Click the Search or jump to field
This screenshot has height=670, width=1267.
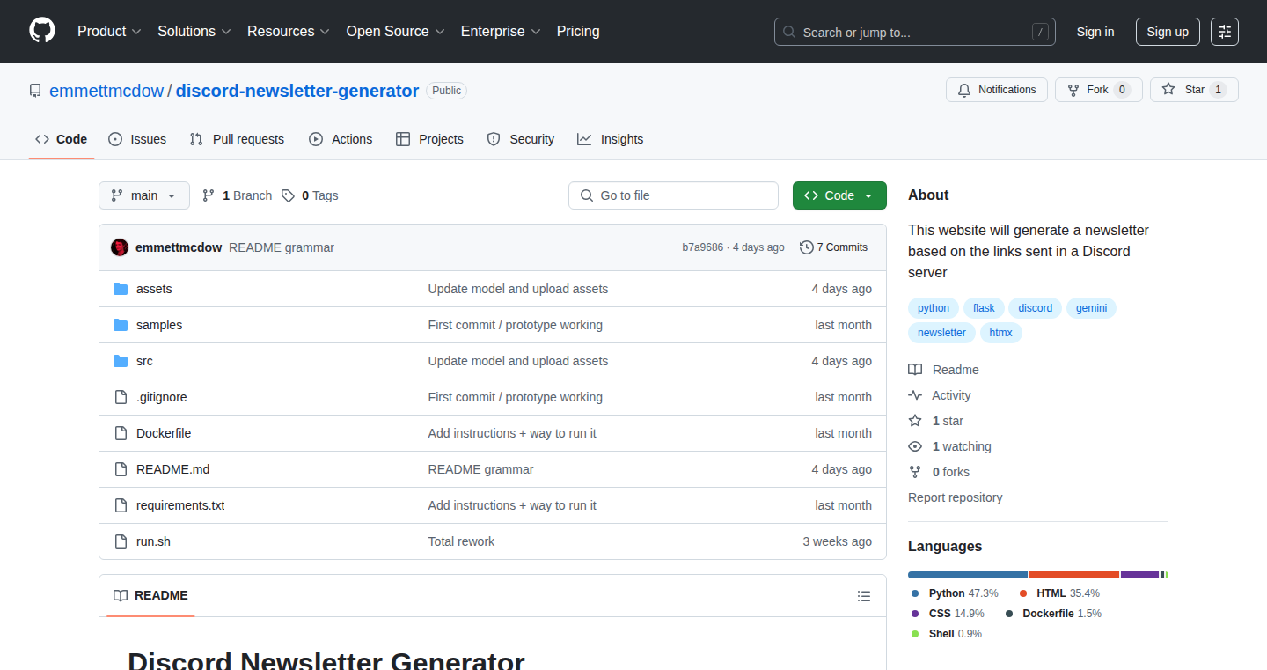pyautogui.click(x=915, y=32)
